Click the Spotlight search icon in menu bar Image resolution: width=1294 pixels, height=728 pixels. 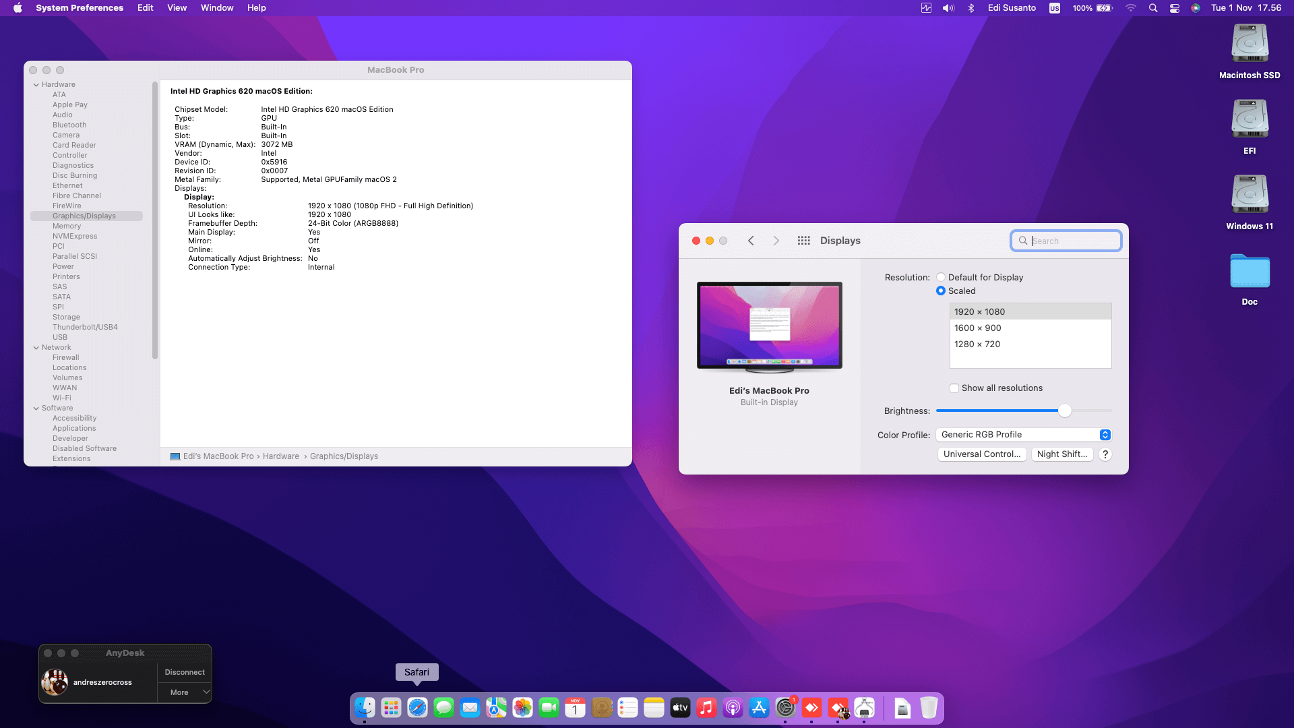click(1153, 8)
